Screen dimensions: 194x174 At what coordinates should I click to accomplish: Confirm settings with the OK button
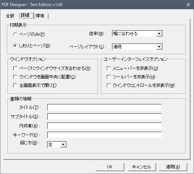pos(110,167)
